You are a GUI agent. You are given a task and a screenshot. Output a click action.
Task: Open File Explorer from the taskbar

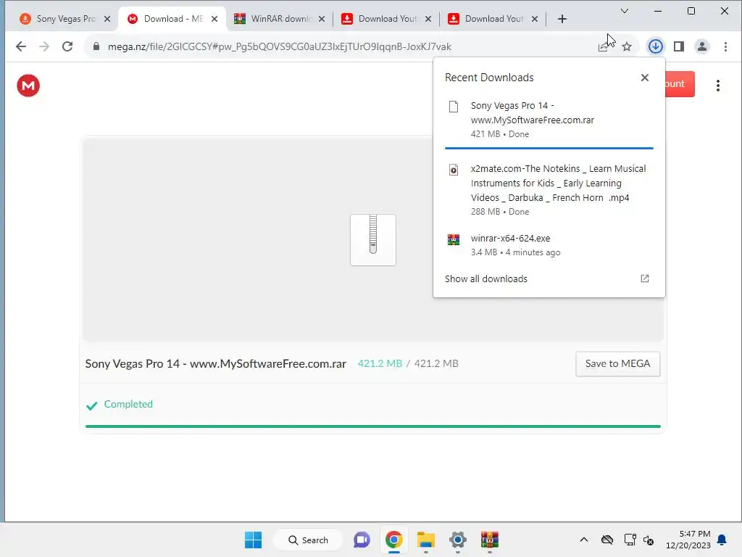pyautogui.click(x=426, y=540)
